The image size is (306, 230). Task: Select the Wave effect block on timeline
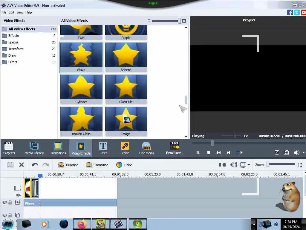click(70, 203)
